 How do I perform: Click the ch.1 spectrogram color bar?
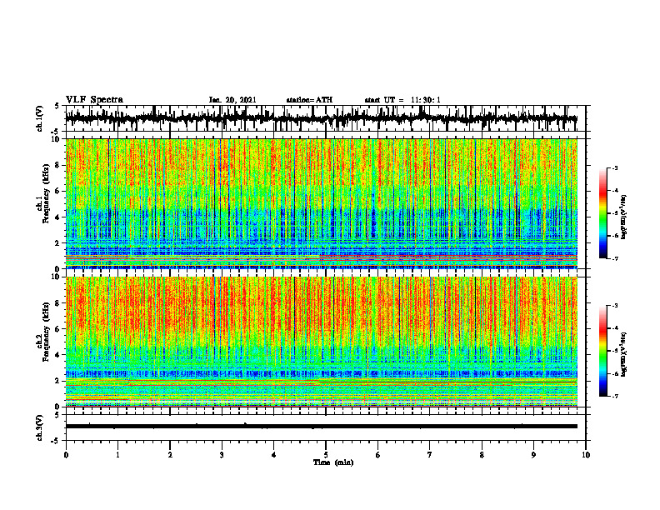[603, 213]
